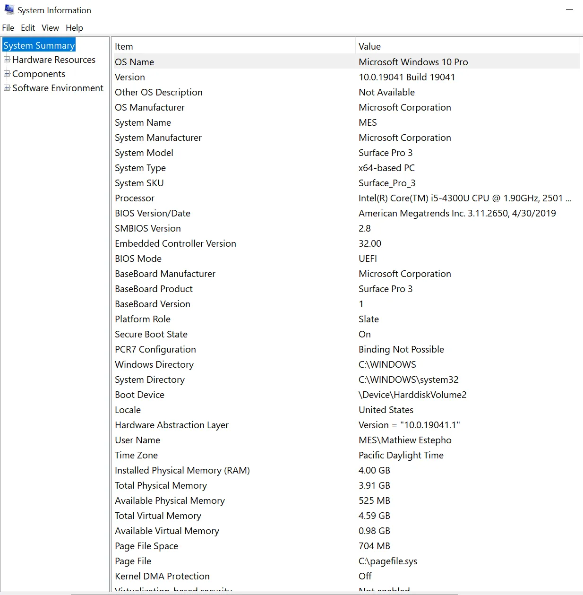Click the \Device\HarddiskVolume2 value

(412, 395)
